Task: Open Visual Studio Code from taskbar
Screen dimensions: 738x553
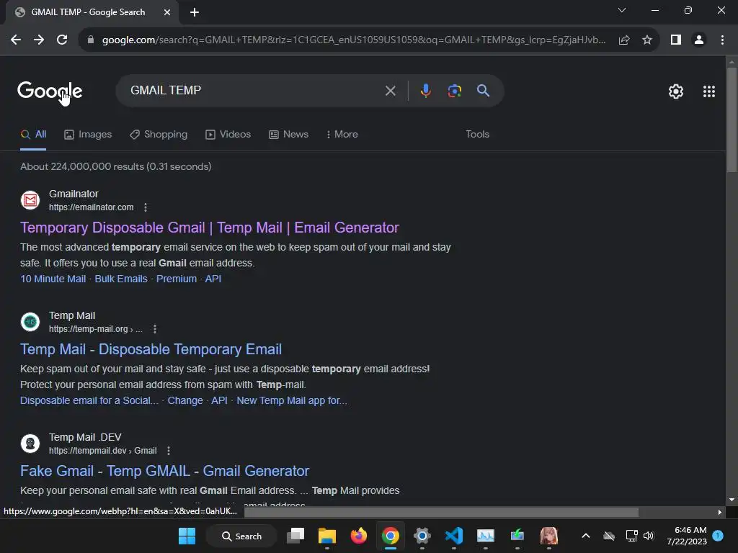Action: [454, 536]
